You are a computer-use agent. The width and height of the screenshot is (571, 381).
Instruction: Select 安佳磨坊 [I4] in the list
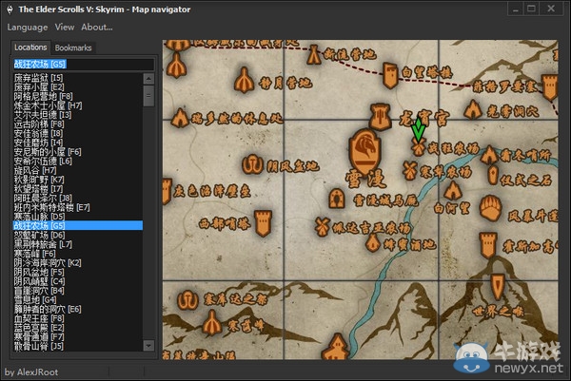[78, 143]
